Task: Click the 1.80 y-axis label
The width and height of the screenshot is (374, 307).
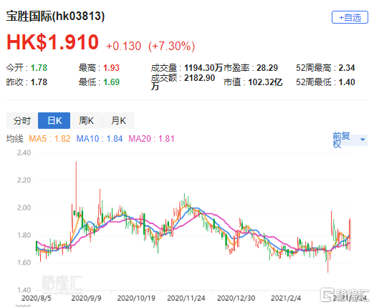Action: pyautogui.click(x=24, y=235)
